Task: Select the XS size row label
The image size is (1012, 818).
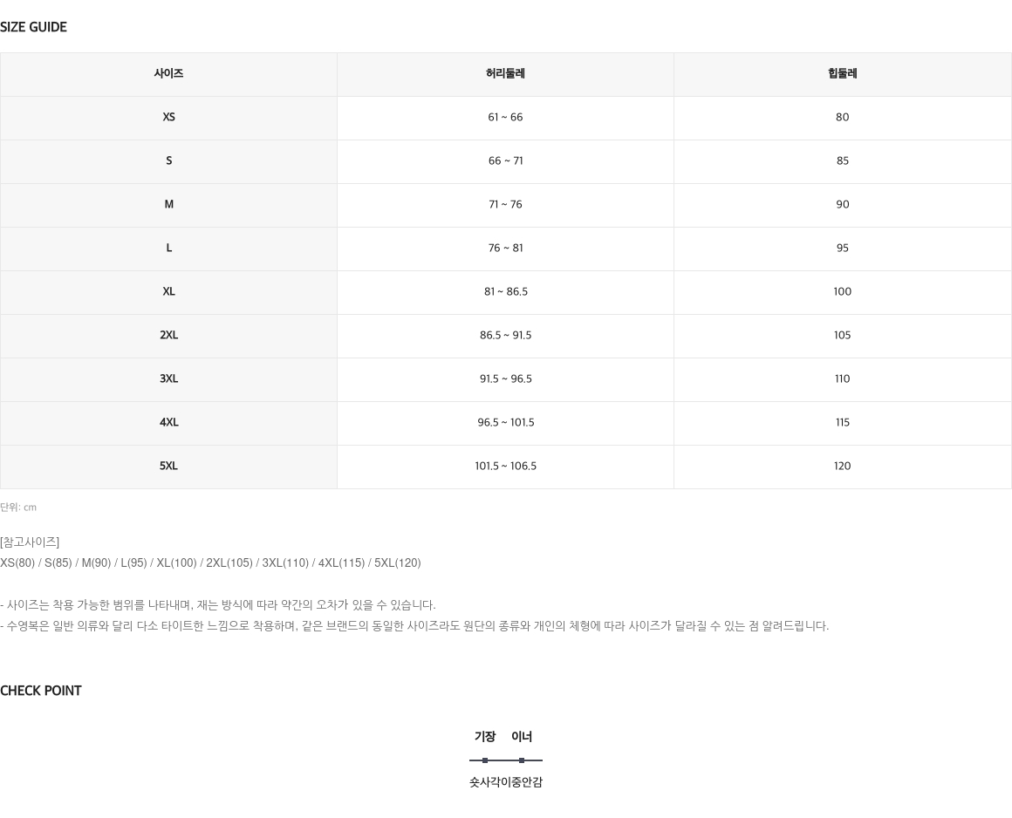Action: (x=168, y=118)
